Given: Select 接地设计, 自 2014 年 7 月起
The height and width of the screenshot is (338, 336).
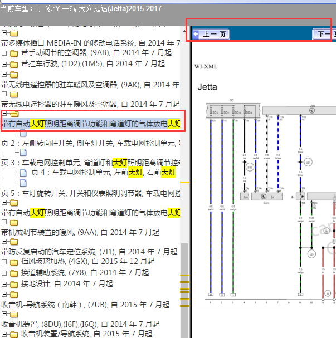Looking at the screenshot, I should [67, 283].
